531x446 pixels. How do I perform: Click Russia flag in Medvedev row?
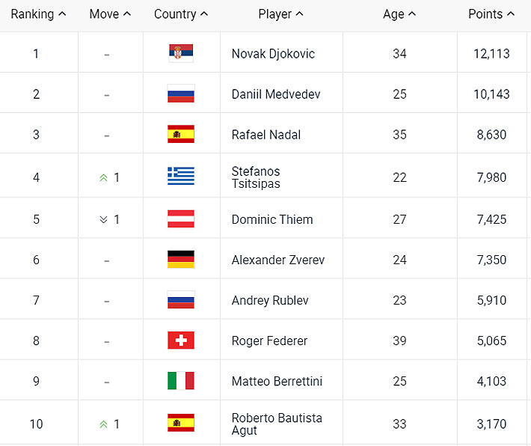point(181,94)
